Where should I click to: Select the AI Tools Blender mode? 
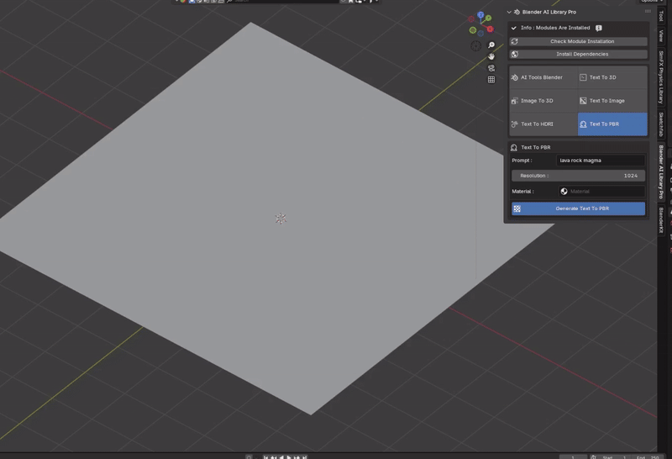pyautogui.click(x=543, y=77)
